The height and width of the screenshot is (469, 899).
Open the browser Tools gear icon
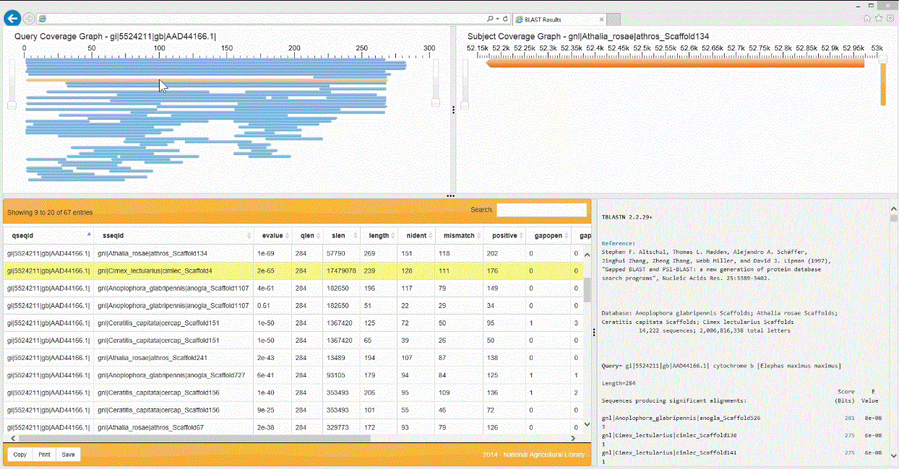[x=890, y=18]
